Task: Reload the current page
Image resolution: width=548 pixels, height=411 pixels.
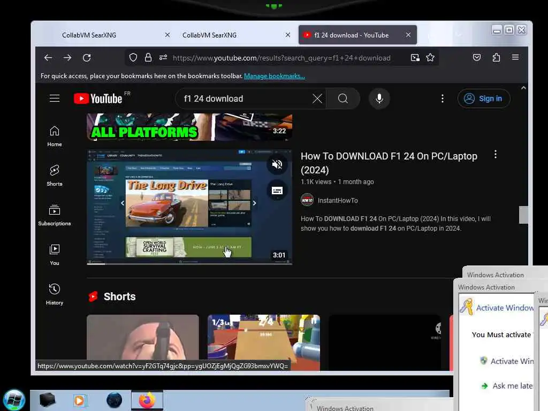Action: [87, 58]
